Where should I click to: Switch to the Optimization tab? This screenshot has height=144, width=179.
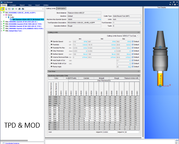tap(61, 9)
